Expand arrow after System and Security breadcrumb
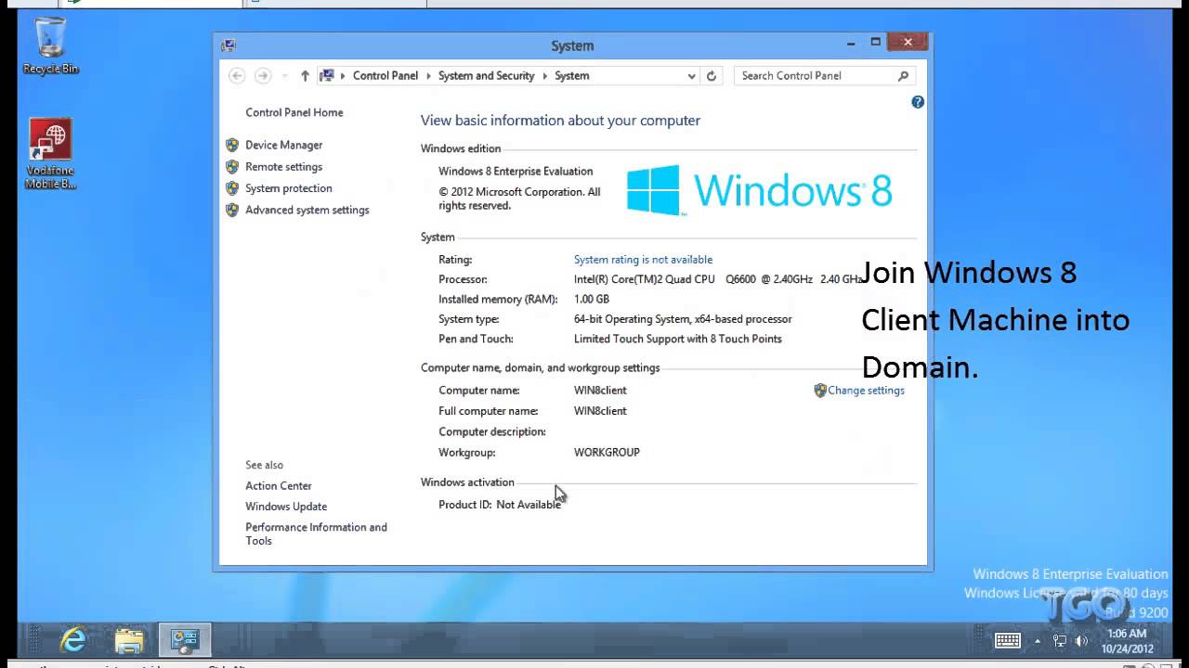 (x=544, y=76)
